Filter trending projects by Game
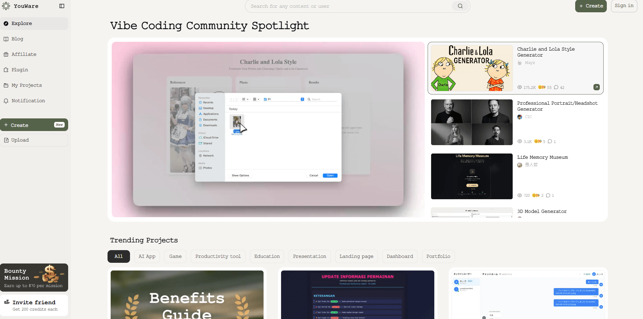 (175, 256)
